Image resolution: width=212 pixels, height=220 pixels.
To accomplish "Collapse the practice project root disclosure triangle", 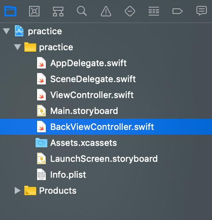I will point(6,31).
